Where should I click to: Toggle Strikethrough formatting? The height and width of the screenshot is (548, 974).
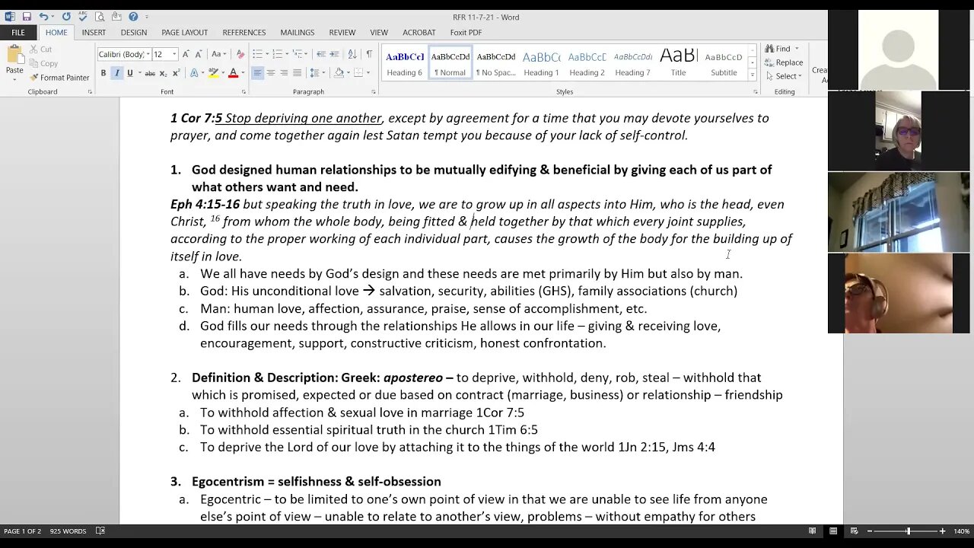coord(150,73)
